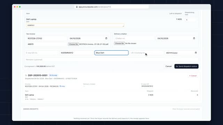Screen dimensions: 223x125
Task: Click the lock icon in the address bar
Action: [x=77, y=7]
